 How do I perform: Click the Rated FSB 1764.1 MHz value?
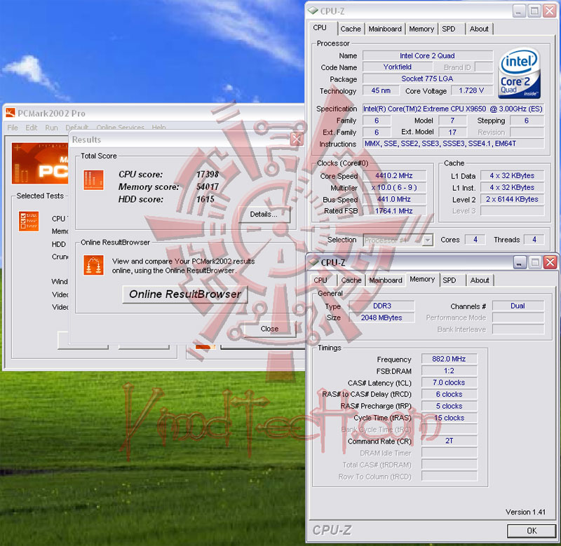pyautogui.click(x=394, y=211)
